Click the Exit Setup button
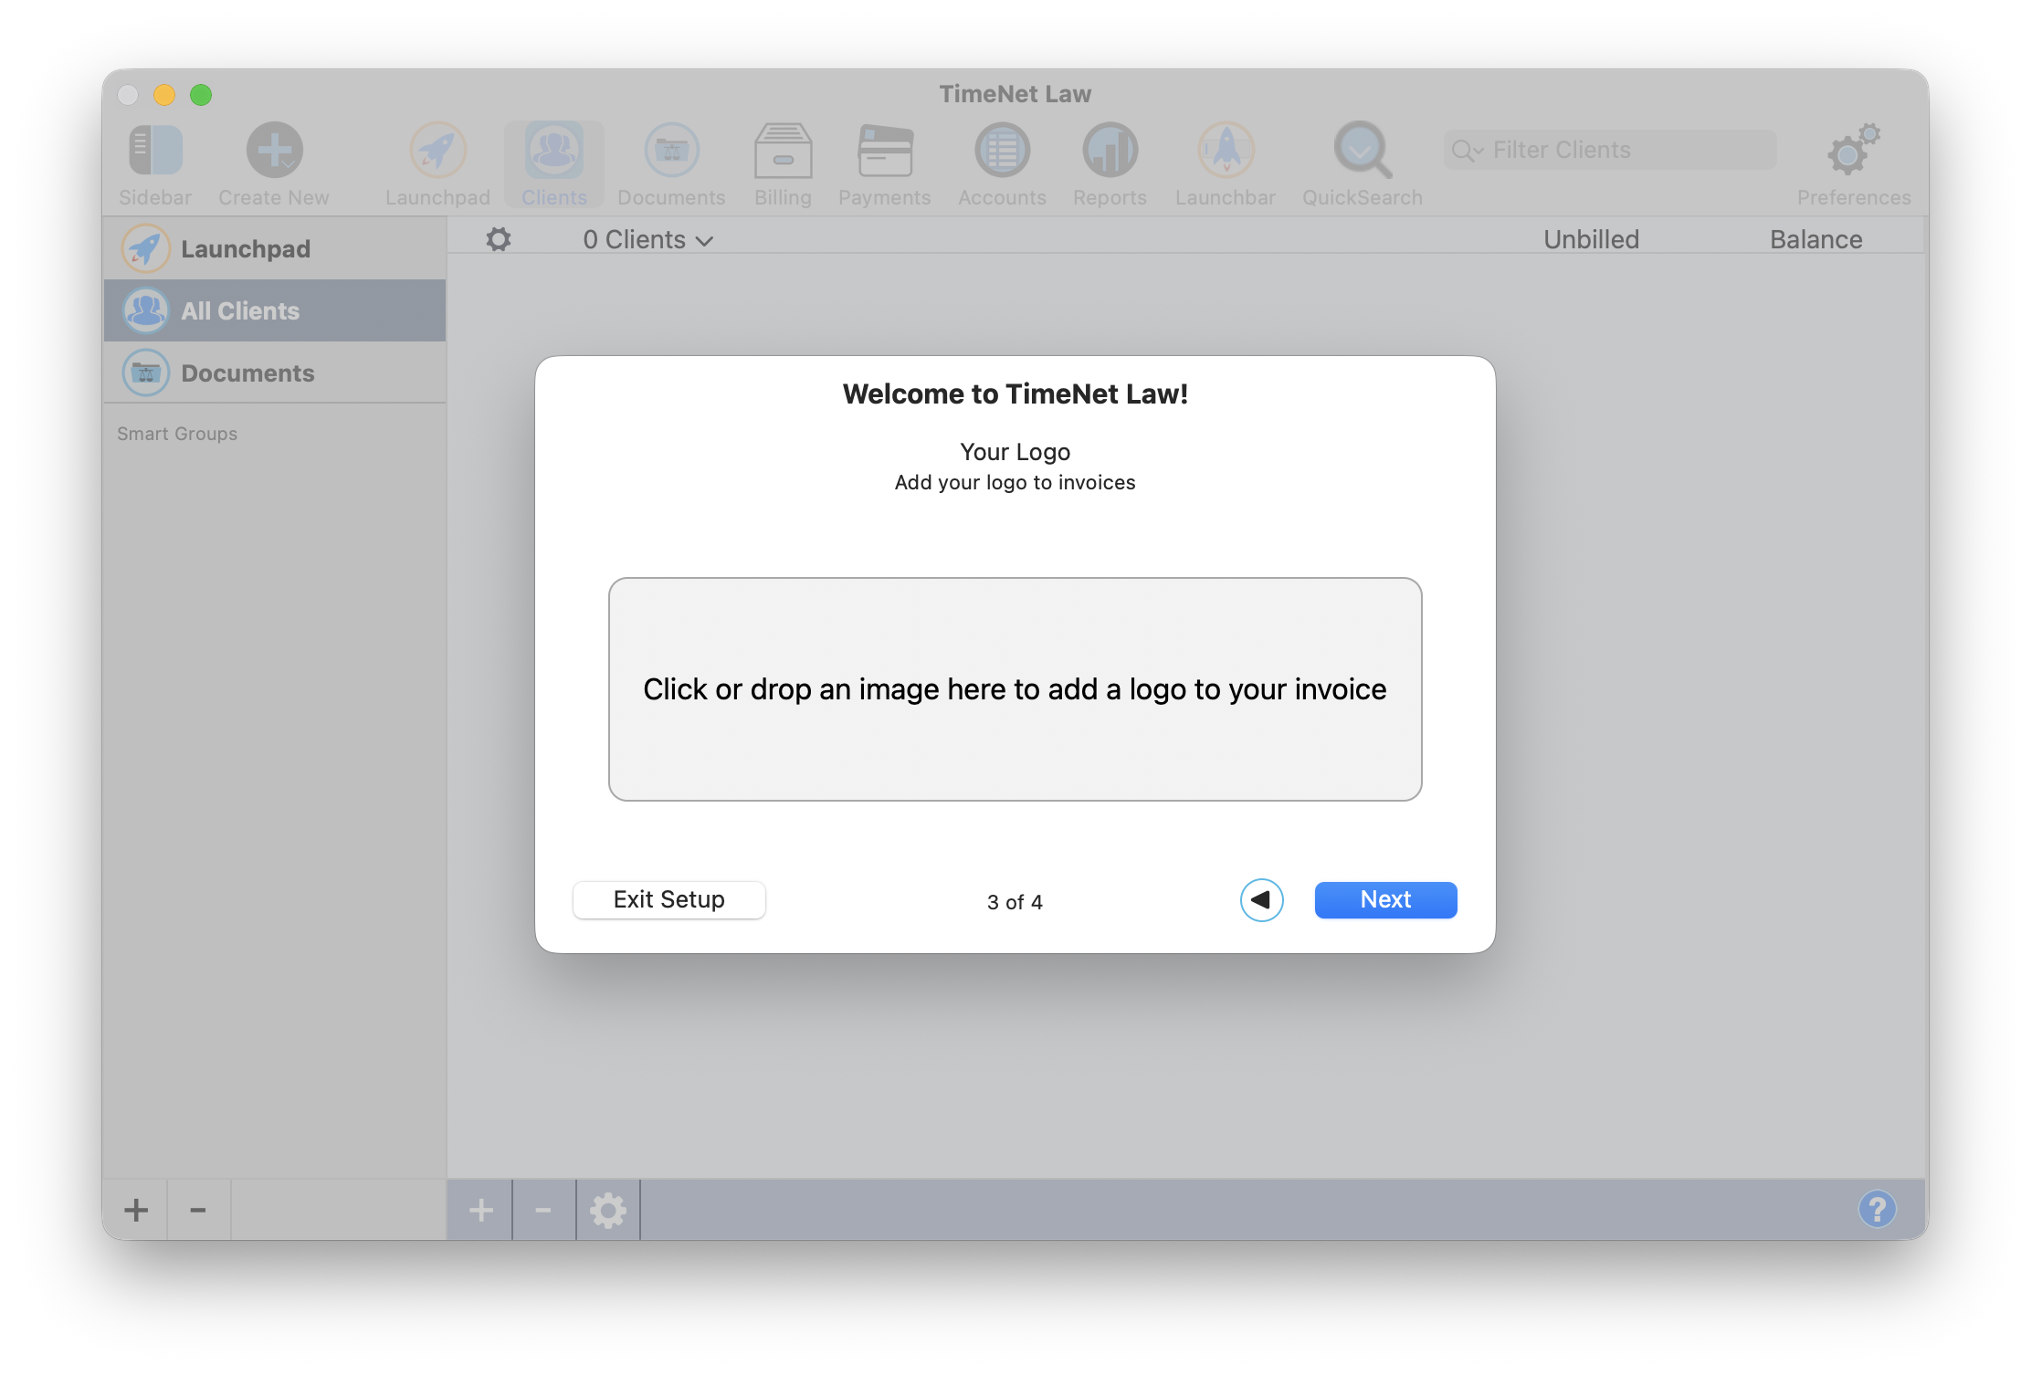 tap(668, 899)
